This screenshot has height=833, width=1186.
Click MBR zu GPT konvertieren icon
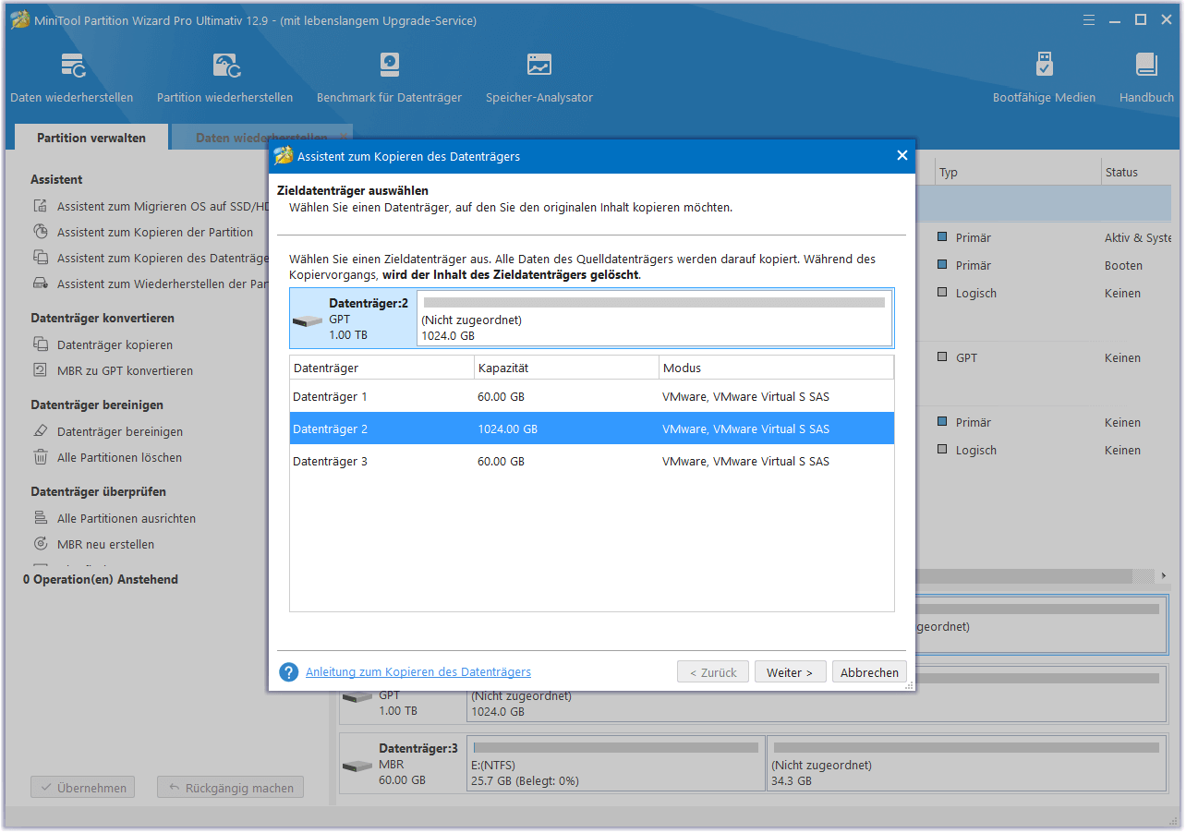pyautogui.click(x=41, y=370)
